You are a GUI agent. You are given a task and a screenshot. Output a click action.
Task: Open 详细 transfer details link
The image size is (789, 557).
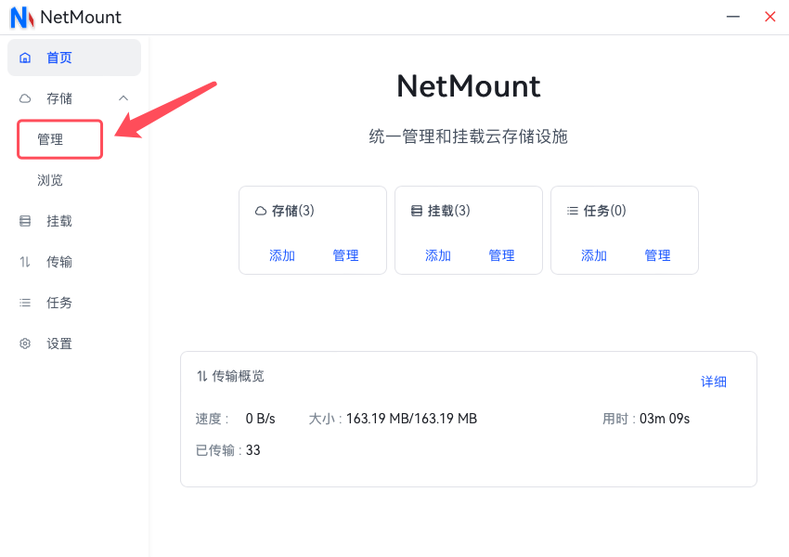(x=714, y=382)
